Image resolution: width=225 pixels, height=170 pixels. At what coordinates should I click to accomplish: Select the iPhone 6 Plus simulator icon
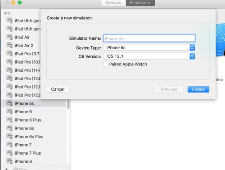[9, 120]
